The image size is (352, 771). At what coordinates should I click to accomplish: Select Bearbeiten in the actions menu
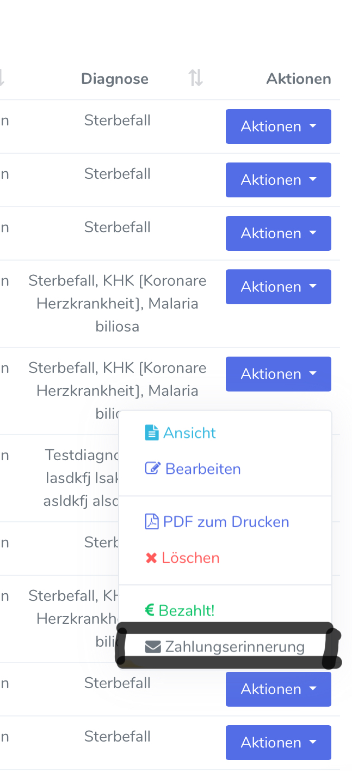tap(203, 468)
